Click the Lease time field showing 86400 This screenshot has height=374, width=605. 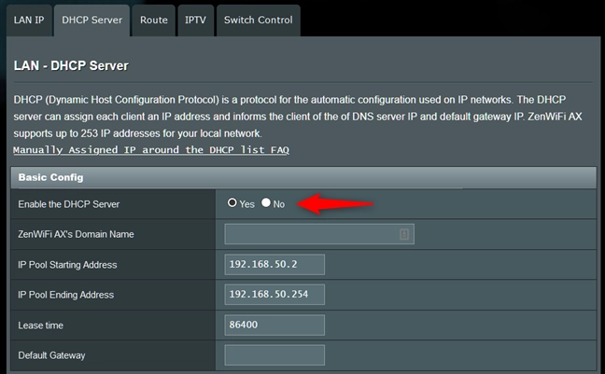[274, 325]
